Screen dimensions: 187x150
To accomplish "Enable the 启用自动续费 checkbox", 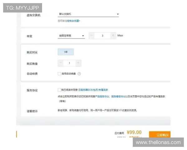I will click(59, 74).
